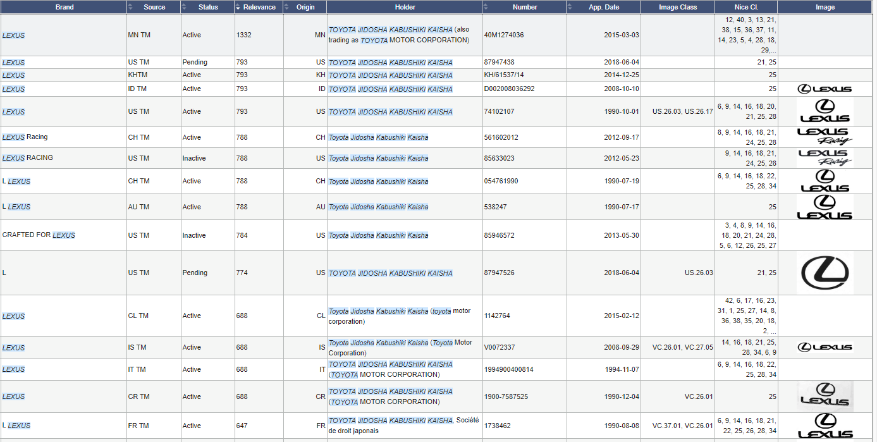Image resolution: width=877 pixels, height=442 pixels.
Task: Click relevance value 774
Action: click(x=242, y=273)
